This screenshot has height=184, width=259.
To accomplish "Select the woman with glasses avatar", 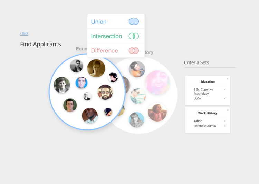I will click(x=136, y=120).
